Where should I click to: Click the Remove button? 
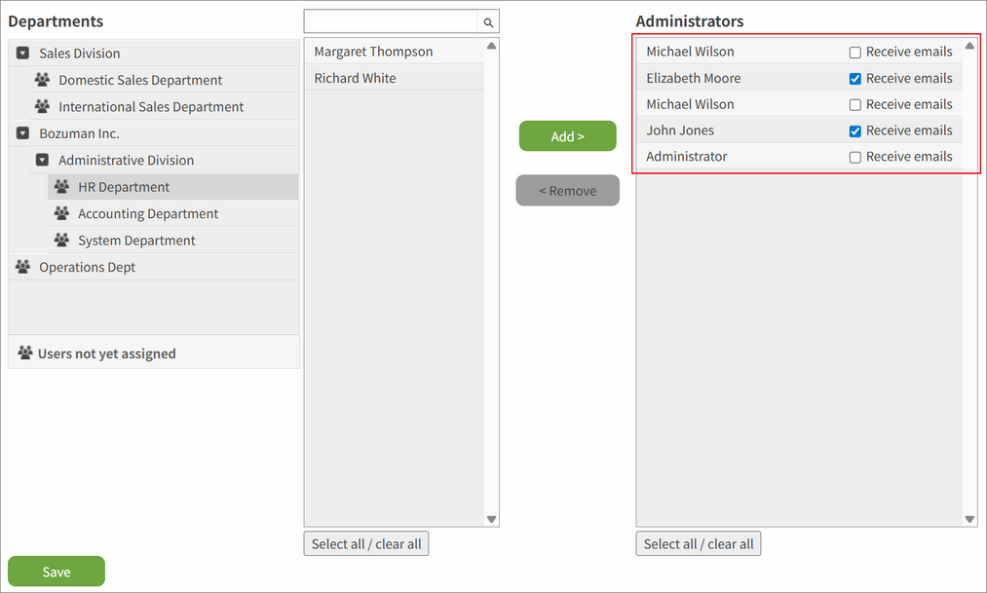[x=567, y=190]
